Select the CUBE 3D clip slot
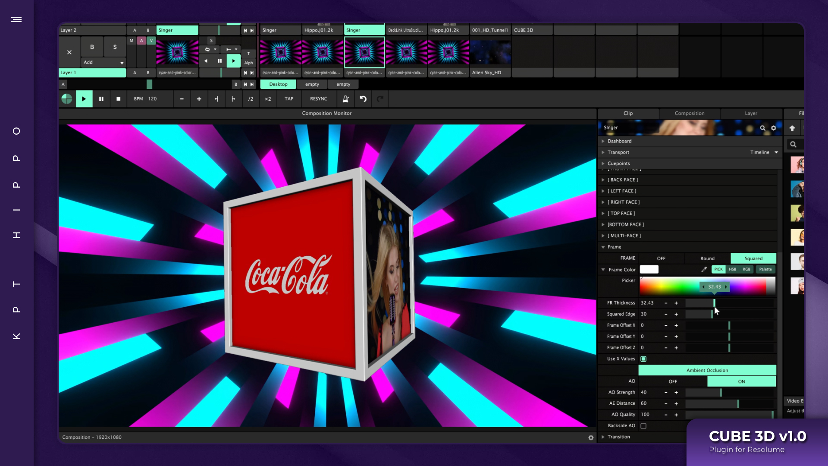This screenshot has width=828, height=466. (x=532, y=30)
